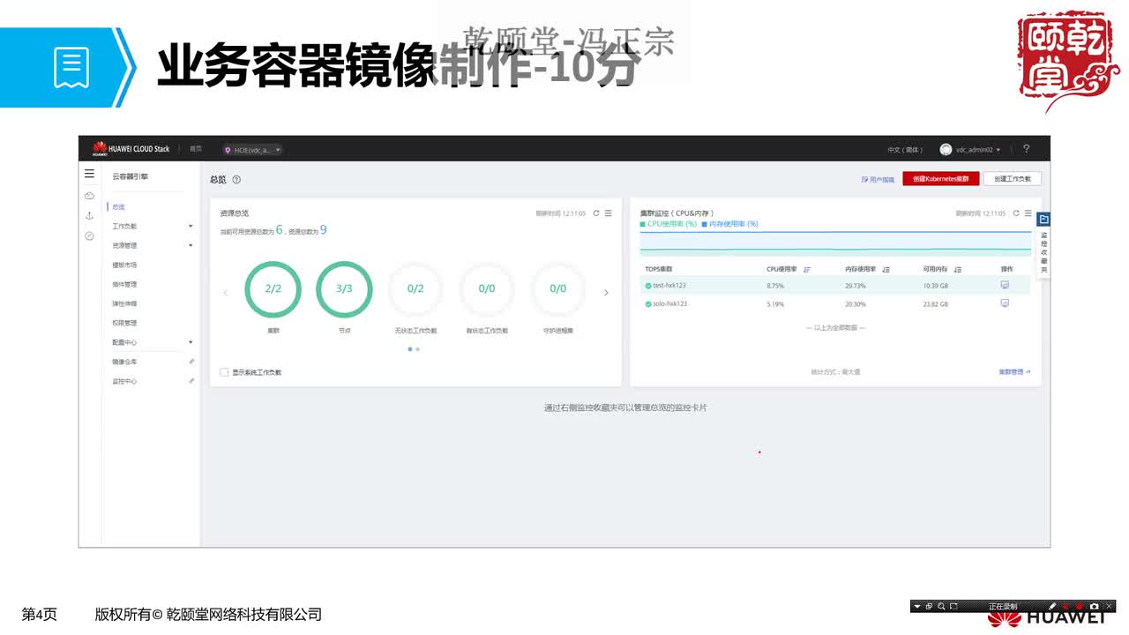Open recorder bar dropdown triangle
Viewport: 1129px width, 635px height.
(917, 607)
